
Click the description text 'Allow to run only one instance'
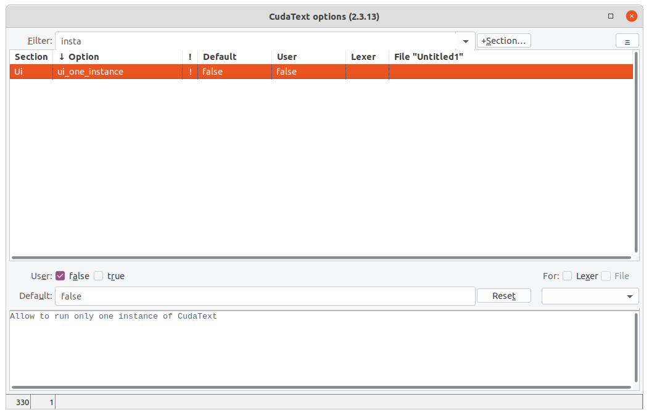pos(84,316)
